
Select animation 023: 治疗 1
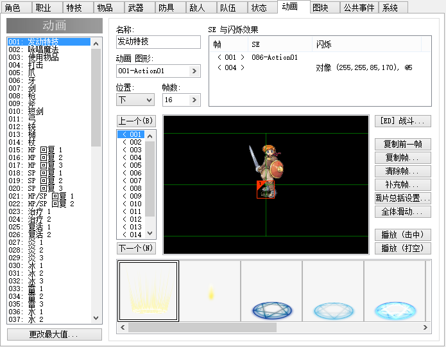point(49,211)
